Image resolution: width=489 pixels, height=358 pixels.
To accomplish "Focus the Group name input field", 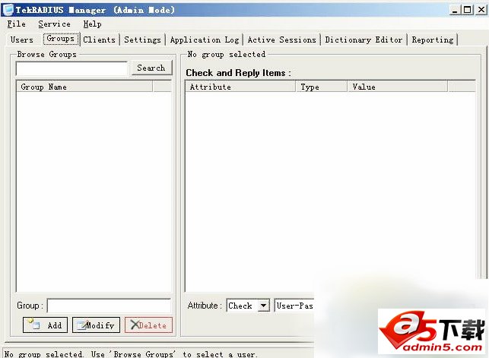I will click(110, 306).
